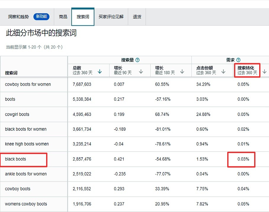The height and width of the screenshot is (212, 269).
Task: Sort by 增长 最近 90 天 arrow
Action: (141, 72)
